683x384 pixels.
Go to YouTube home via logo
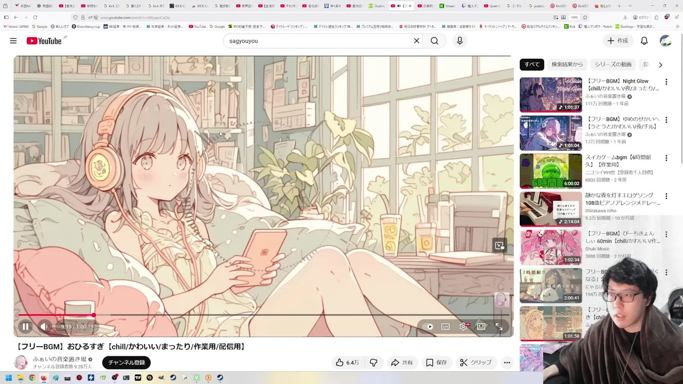44,41
